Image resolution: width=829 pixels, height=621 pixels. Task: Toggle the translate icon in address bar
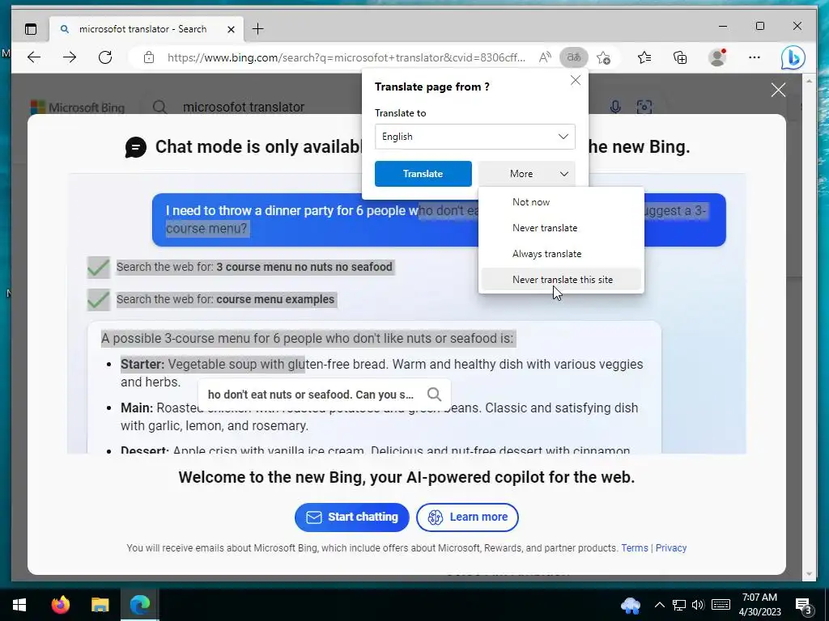pos(574,57)
